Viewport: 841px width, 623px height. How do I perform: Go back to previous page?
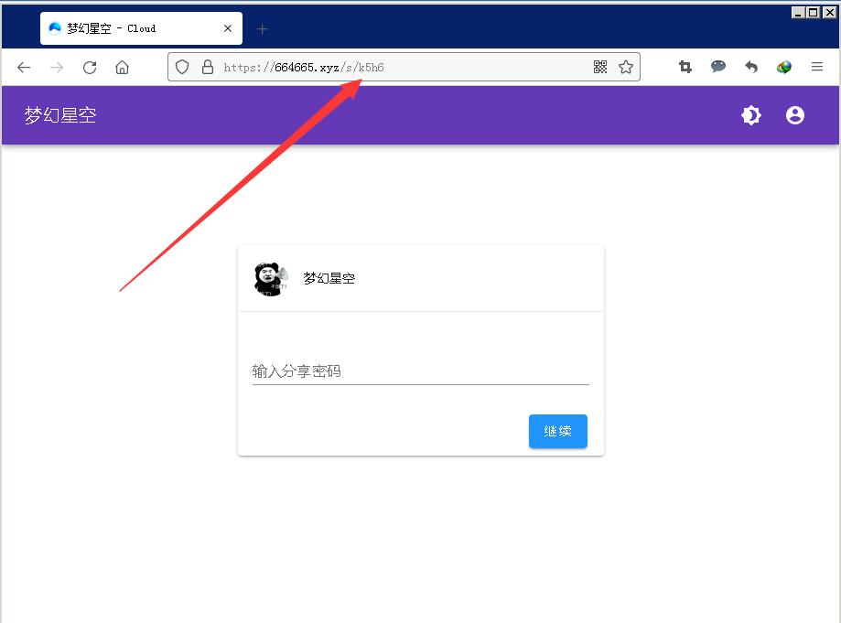click(24, 67)
